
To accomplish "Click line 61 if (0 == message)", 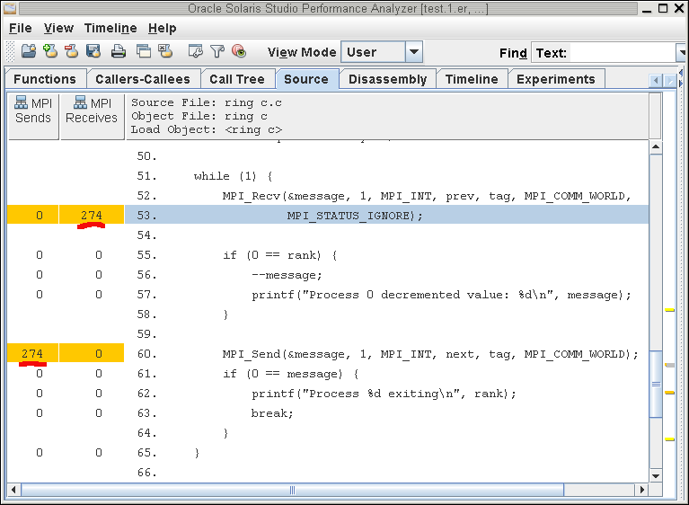I will pos(291,374).
